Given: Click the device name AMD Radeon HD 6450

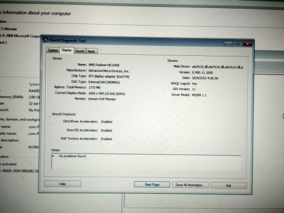Looking at the screenshot, I should 104,65.
